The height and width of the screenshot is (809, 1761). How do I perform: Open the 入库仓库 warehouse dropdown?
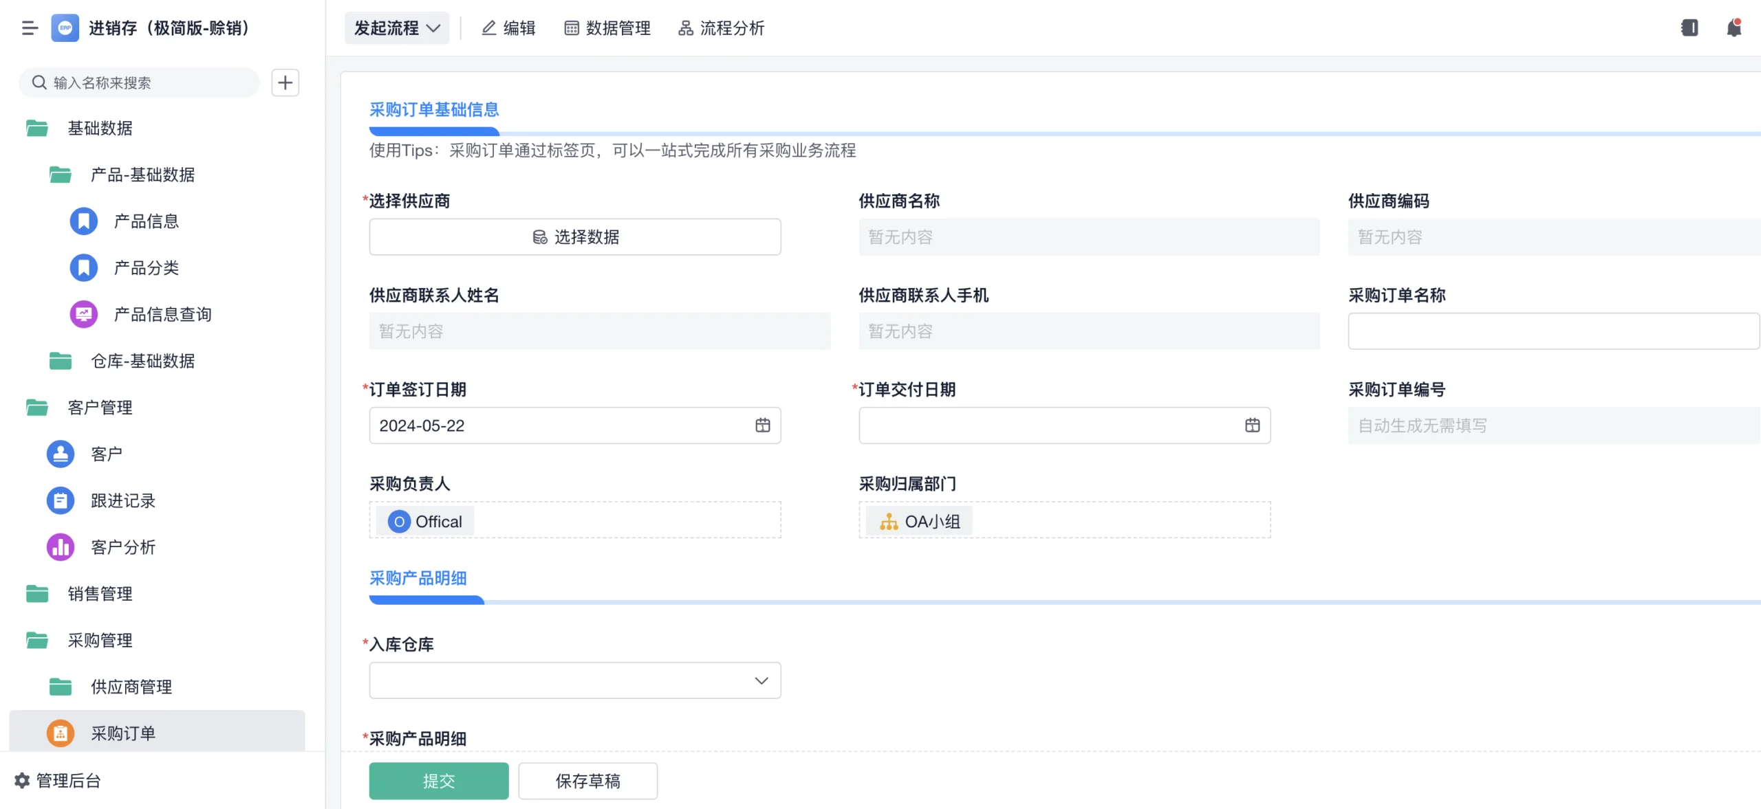(574, 680)
